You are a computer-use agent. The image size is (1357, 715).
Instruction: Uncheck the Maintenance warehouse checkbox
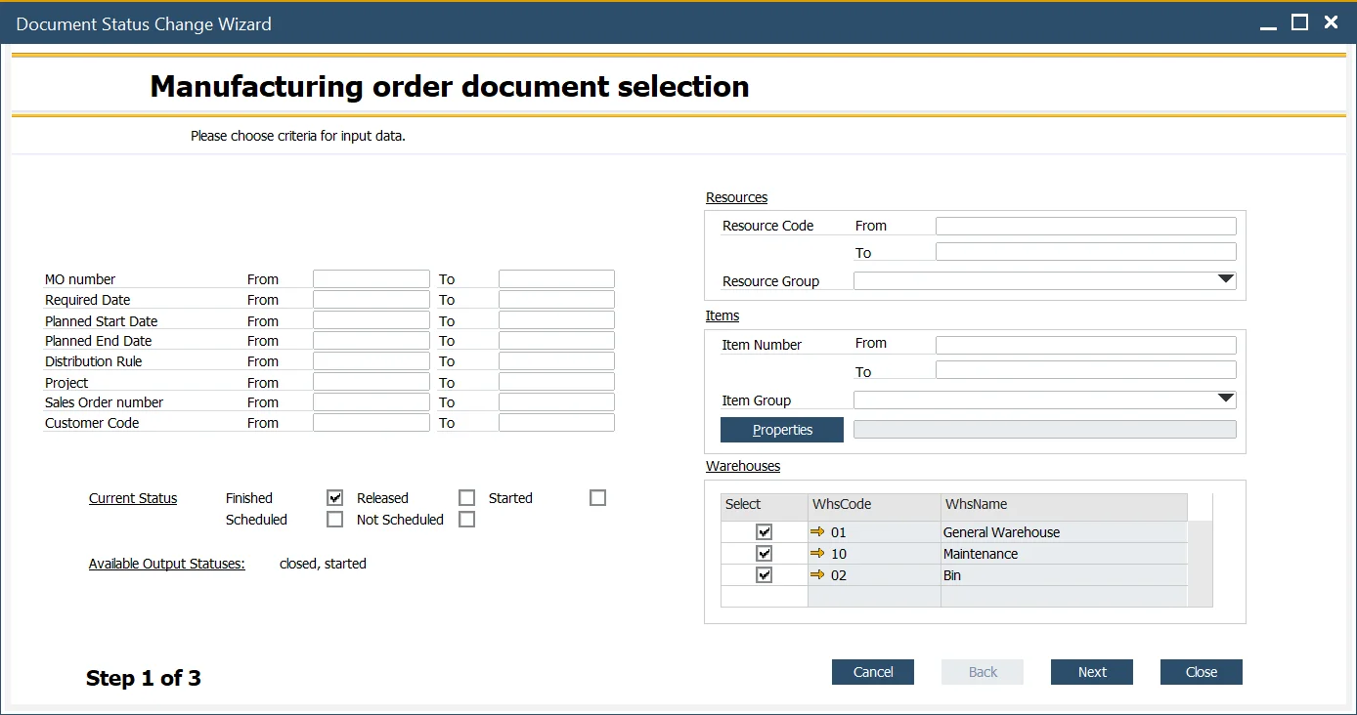(x=765, y=554)
